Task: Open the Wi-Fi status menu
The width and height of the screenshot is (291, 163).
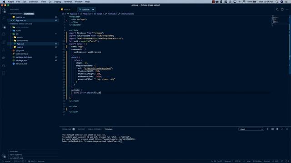Action: click(x=244, y=2)
